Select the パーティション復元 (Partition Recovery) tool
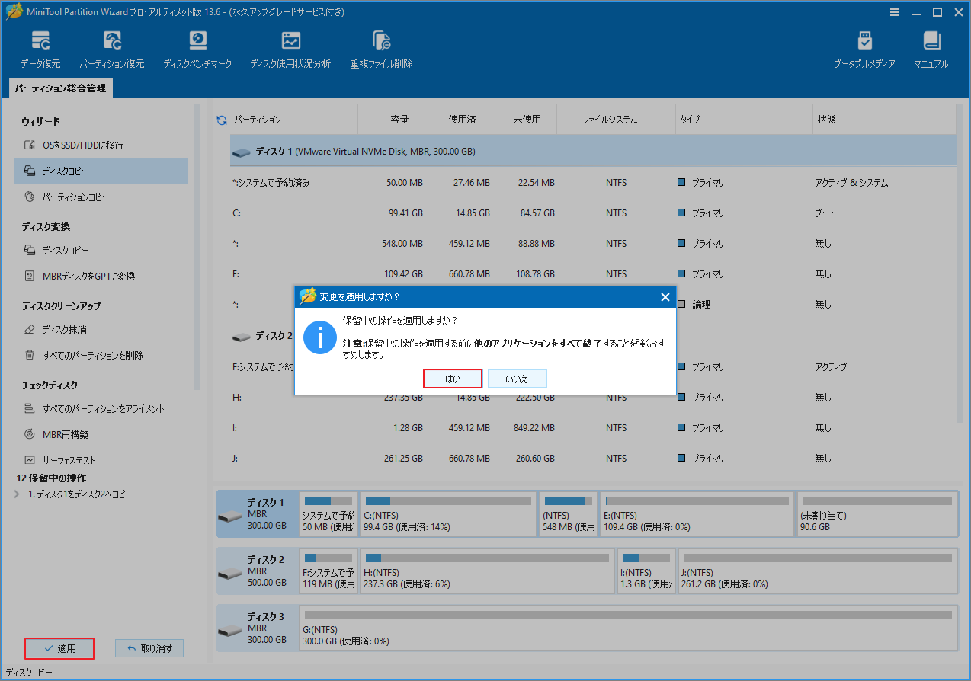Screen dimensions: 971x681 coord(112,47)
